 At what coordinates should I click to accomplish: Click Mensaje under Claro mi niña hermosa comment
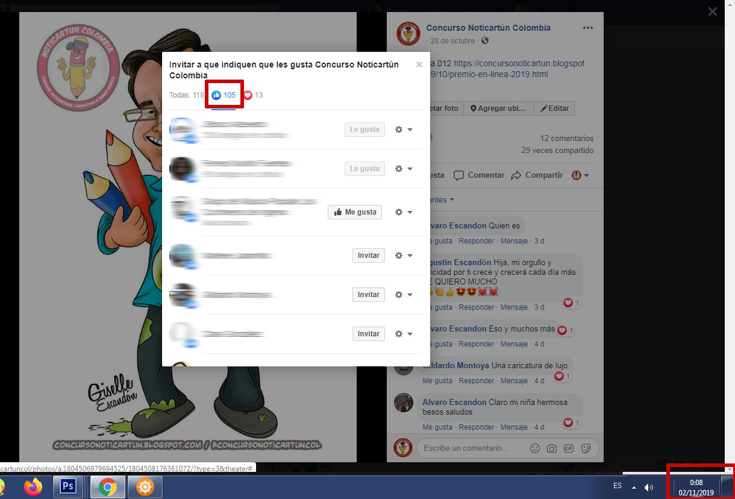pyautogui.click(x=514, y=427)
